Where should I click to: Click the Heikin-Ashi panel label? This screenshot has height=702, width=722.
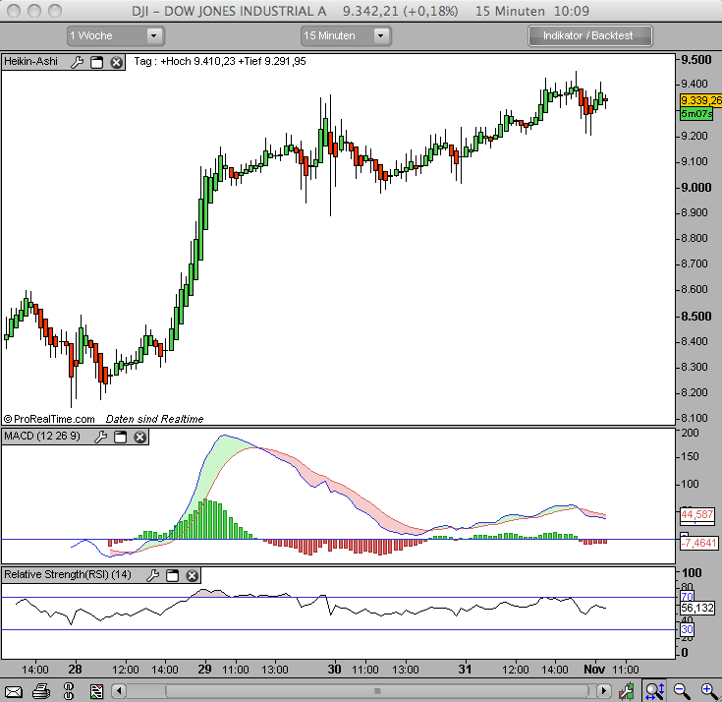pyautogui.click(x=30, y=61)
